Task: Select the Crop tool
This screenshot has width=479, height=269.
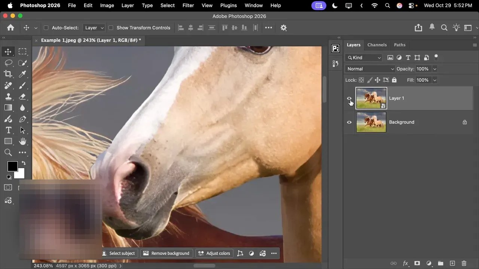Action: [8, 74]
